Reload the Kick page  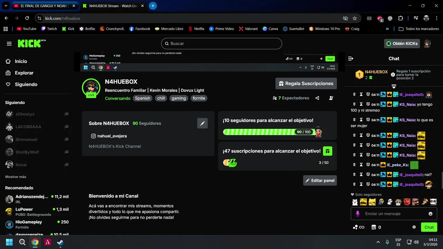27,18
